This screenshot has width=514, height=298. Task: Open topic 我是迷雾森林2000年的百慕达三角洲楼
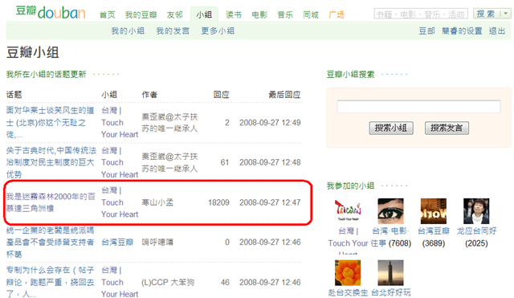click(51, 202)
